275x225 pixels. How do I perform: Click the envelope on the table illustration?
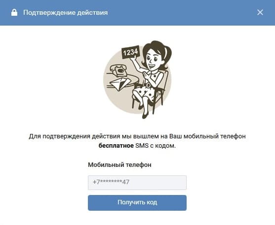pos(120,84)
